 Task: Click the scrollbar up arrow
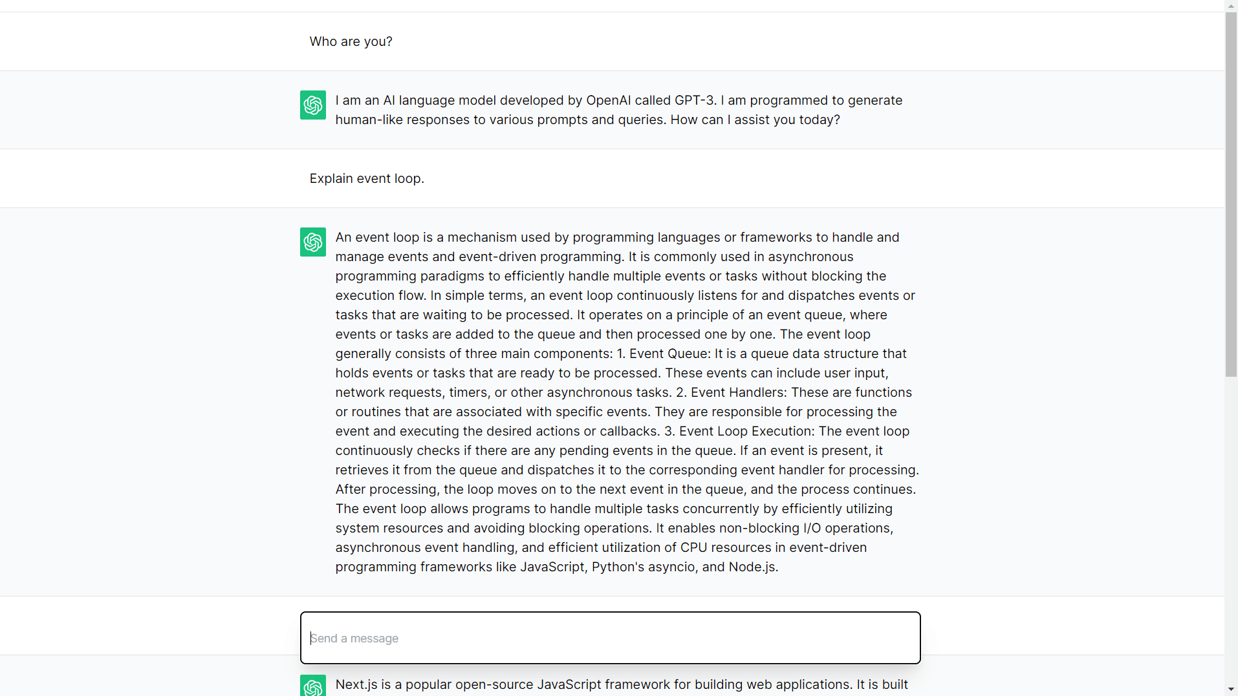point(1231,5)
